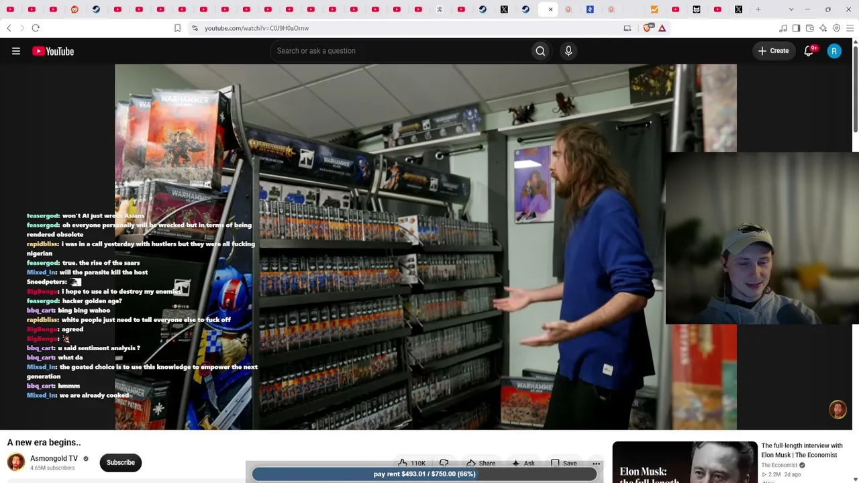Reload the current page
Viewport: 859px width, 483px height.
[36, 28]
